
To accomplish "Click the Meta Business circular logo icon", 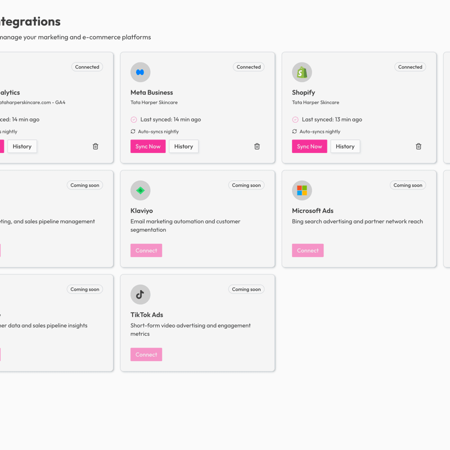I will click(140, 72).
